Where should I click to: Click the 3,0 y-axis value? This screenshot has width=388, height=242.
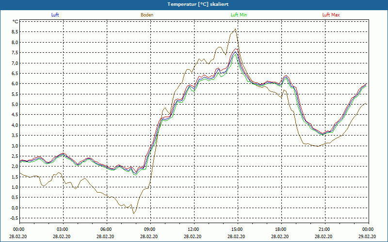click(x=15, y=146)
